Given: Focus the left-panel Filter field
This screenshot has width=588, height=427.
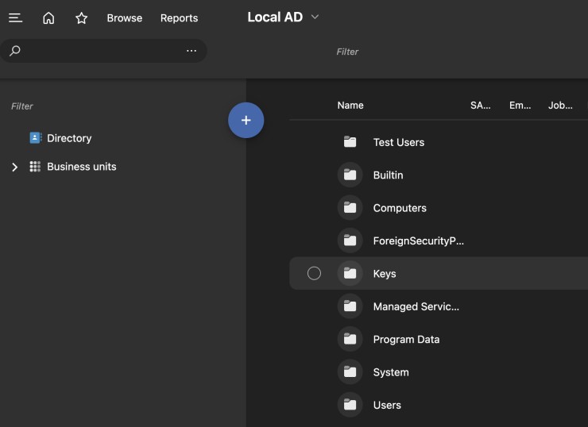Looking at the screenshot, I should click(21, 106).
